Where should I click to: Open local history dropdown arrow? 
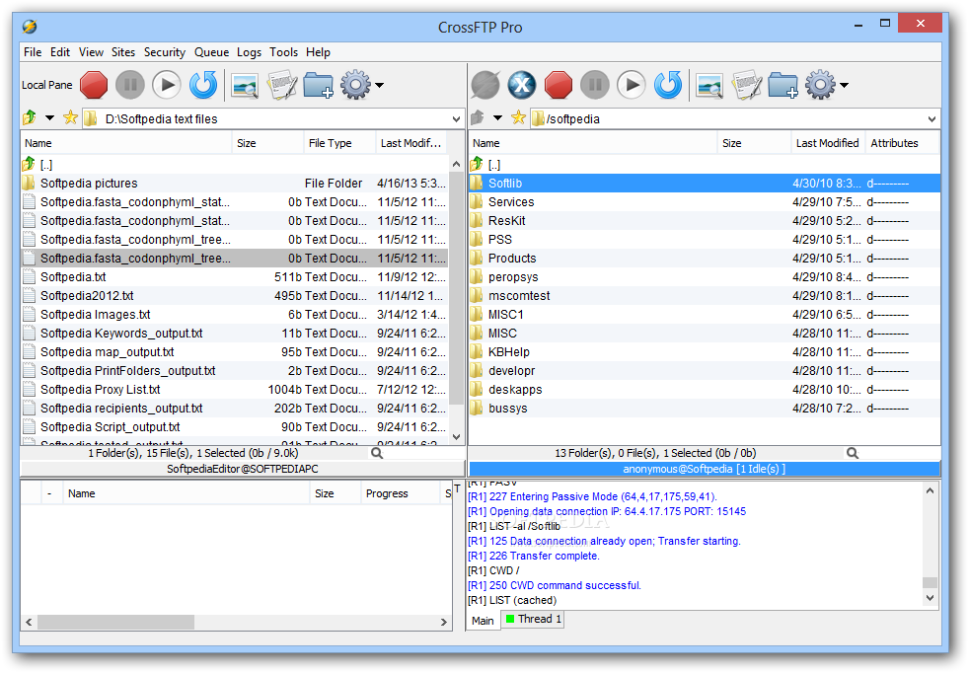click(50, 118)
